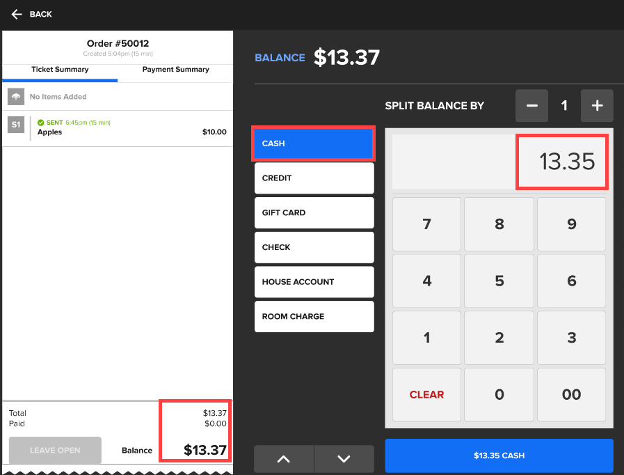624x475 pixels.
Task: Submit the $13.35 CASH payment
Action: point(499,455)
